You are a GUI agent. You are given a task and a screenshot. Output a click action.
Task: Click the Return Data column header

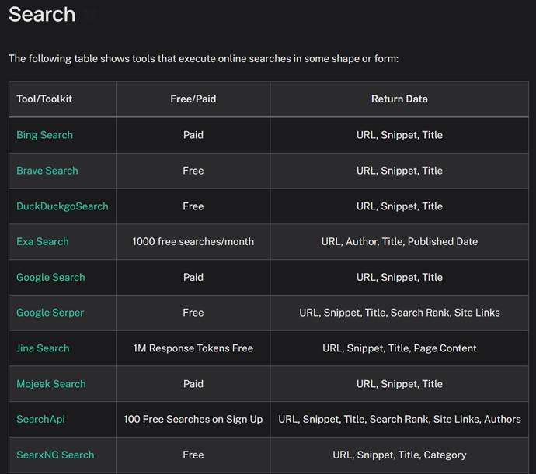399,99
